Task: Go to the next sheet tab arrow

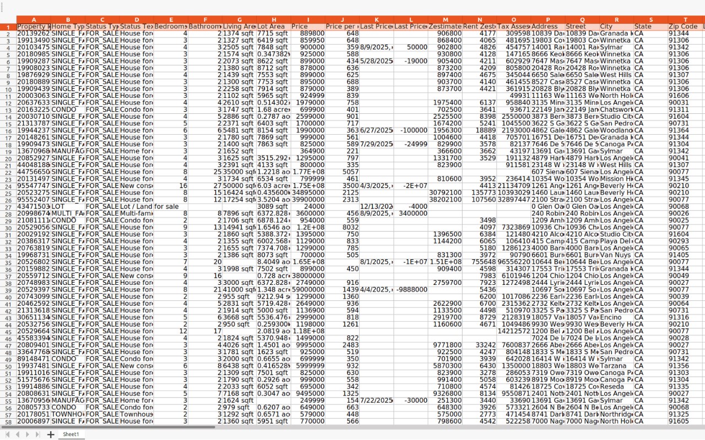Action: coord(28,435)
